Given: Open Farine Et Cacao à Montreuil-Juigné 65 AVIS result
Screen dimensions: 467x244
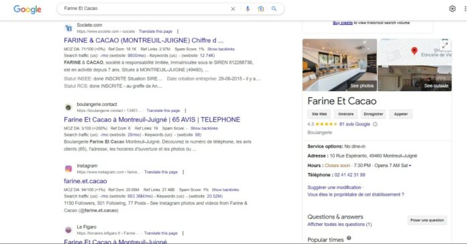Looking at the screenshot, I should pyautogui.click(x=152, y=119).
